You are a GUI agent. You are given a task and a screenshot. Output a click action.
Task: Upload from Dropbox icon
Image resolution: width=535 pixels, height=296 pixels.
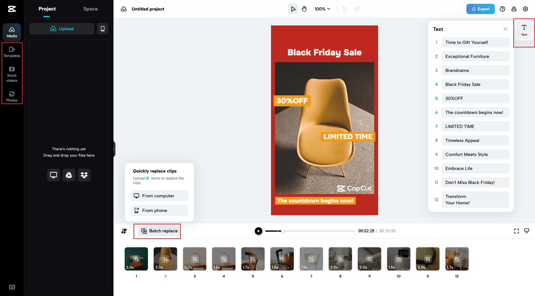point(84,175)
